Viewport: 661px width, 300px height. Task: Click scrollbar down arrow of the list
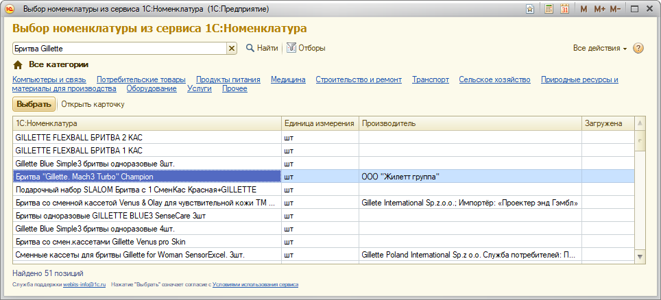click(640, 256)
